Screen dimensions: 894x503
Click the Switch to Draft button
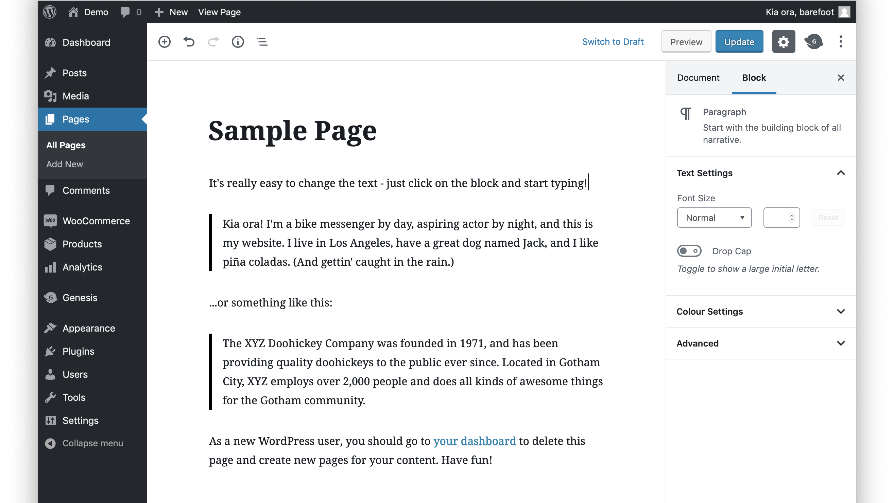[x=613, y=41]
